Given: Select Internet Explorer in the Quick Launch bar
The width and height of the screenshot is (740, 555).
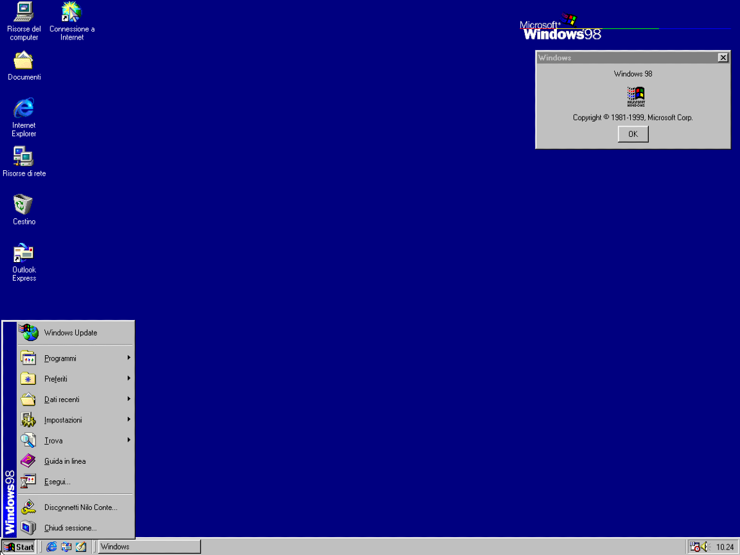Looking at the screenshot, I should [51, 546].
